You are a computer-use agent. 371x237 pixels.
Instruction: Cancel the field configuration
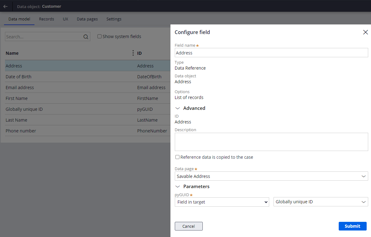pyautogui.click(x=188, y=226)
